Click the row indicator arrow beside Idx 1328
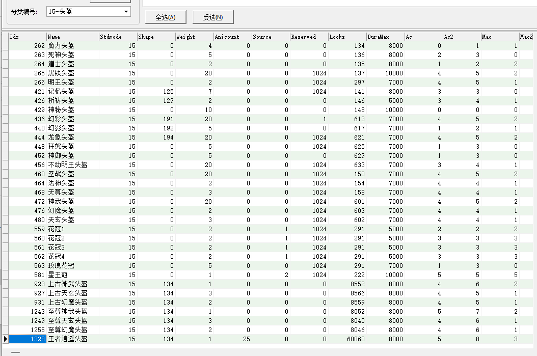 tap(5, 339)
